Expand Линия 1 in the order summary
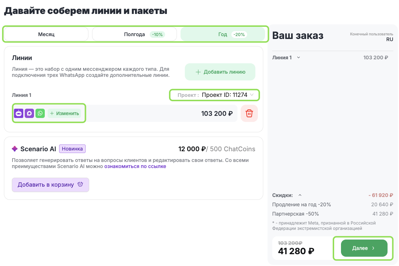This screenshot has width=399, height=266. point(299,57)
